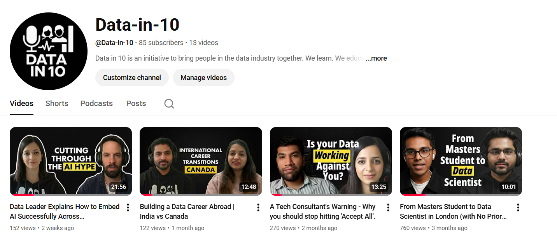Image resolution: width=557 pixels, height=251 pixels.
Task: Open options menu for 'Building a Data Career Abroad'
Action: click(x=258, y=207)
